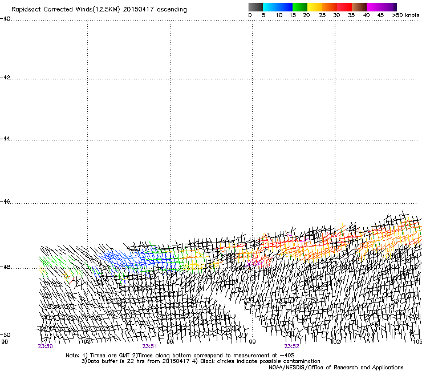Click the '20150417 ascending' text in title
This screenshot has height=371, width=422.
coord(155,10)
